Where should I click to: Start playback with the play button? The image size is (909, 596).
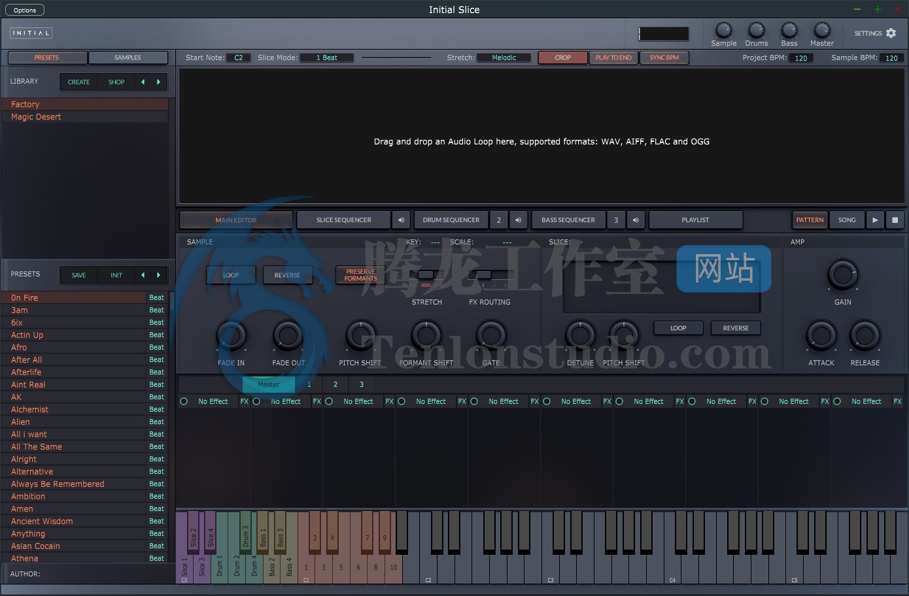point(875,220)
